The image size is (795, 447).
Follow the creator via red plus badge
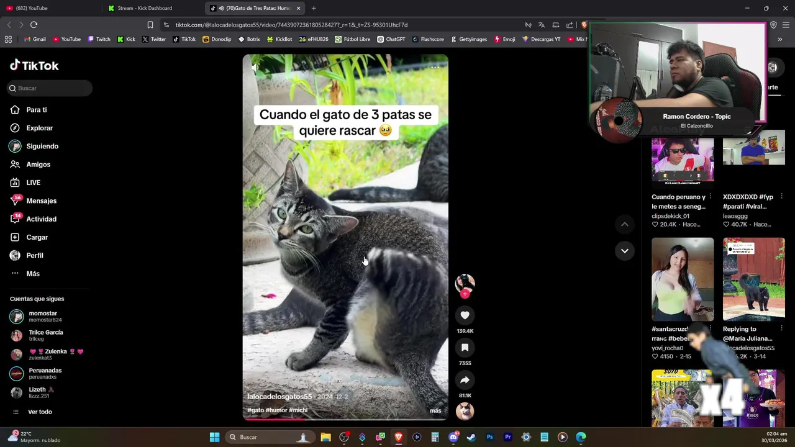point(465,294)
